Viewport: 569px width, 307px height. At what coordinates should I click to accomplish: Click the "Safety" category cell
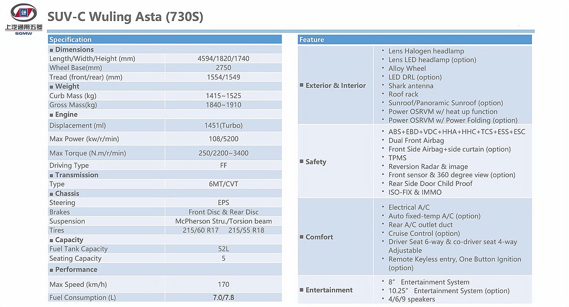coord(335,161)
